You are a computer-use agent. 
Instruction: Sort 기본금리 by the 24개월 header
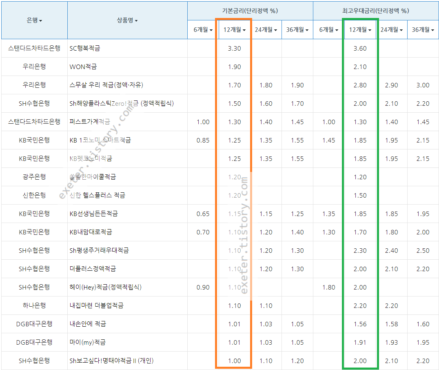[x=266, y=29]
